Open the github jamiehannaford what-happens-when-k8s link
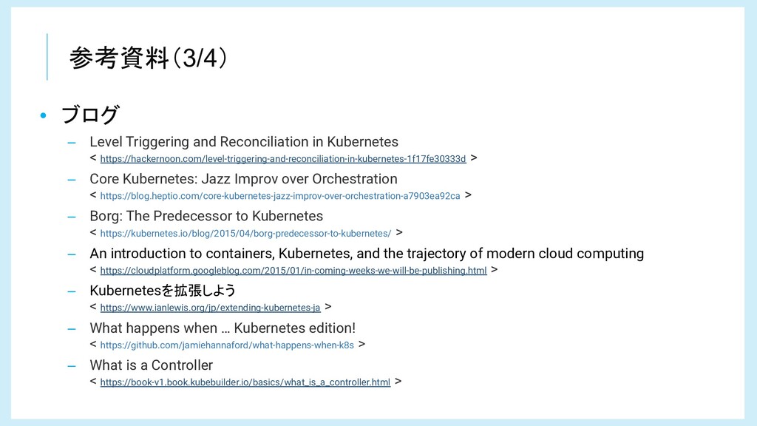 [227, 345]
